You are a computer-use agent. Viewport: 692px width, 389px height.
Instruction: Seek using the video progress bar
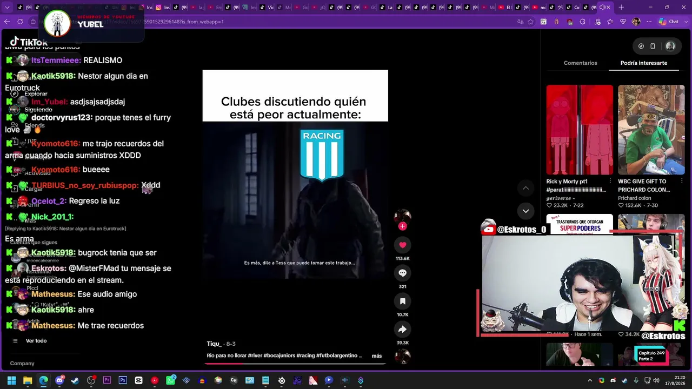(295, 364)
